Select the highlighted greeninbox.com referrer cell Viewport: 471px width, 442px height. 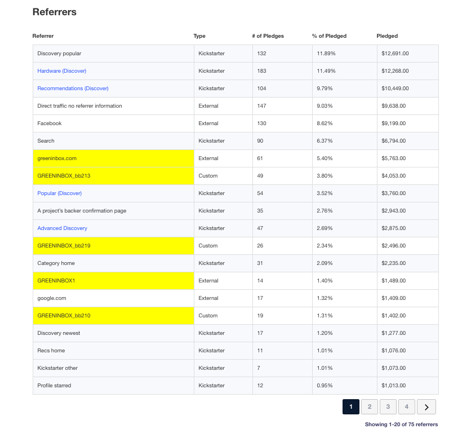pyautogui.click(x=113, y=158)
